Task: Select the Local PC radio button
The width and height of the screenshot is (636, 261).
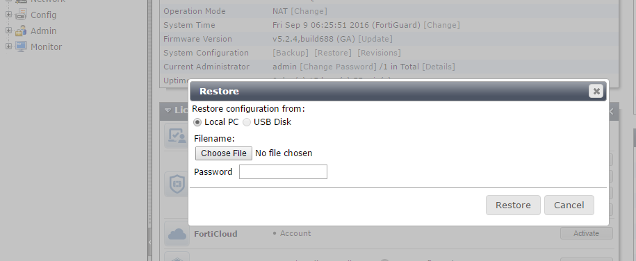Action: 197,122
